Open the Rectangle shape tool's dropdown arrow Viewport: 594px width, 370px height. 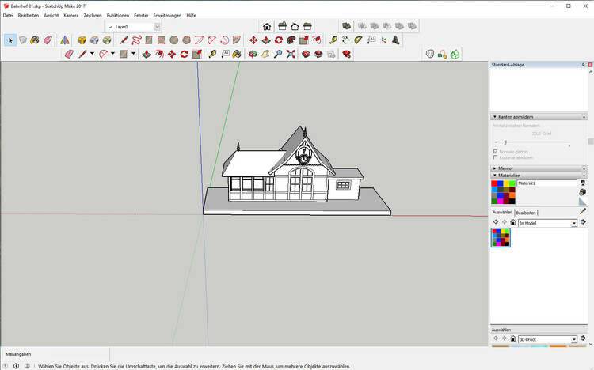tap(133, 54)
